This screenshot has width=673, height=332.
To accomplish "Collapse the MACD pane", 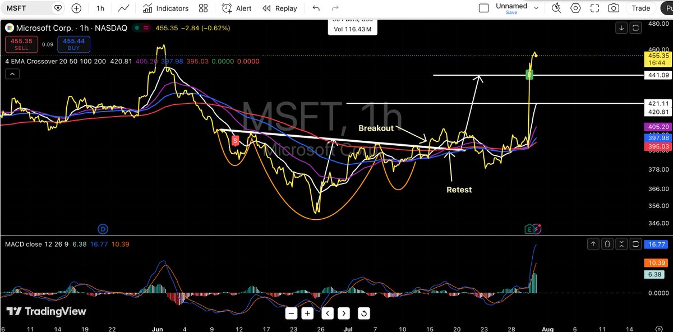I will [x=621, y=244].
